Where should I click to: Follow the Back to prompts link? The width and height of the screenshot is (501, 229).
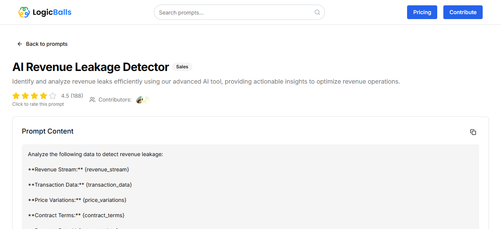pyautogui.click(x=47, y=44)
